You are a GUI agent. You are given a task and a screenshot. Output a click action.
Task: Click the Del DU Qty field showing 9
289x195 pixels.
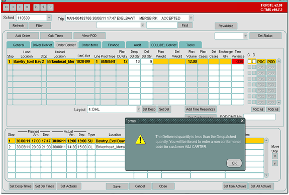147,61
